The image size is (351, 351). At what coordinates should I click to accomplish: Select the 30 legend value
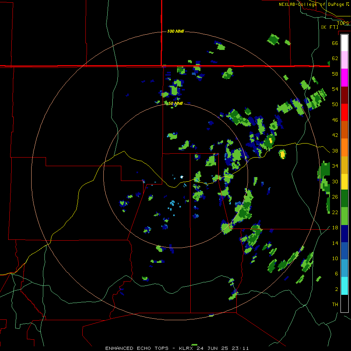tap(335, 181)
